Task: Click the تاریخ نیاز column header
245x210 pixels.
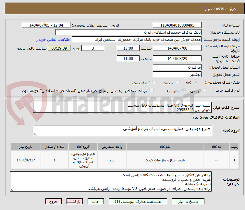Action: (26, 147)
